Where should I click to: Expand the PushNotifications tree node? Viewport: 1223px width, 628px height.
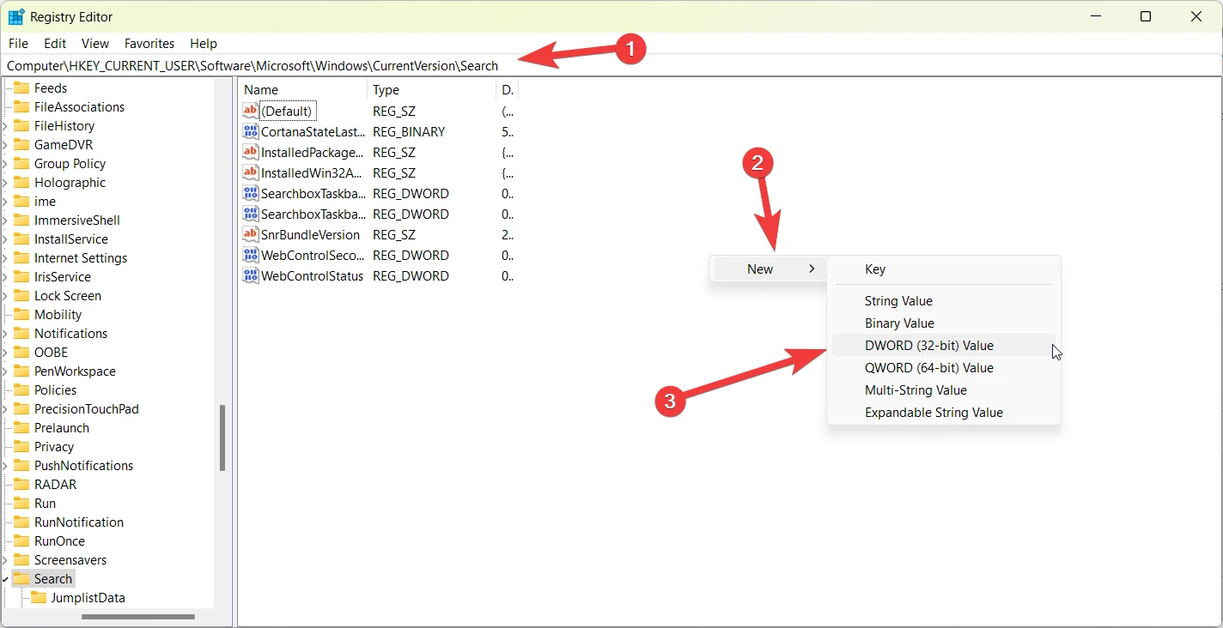click(5, 465)
